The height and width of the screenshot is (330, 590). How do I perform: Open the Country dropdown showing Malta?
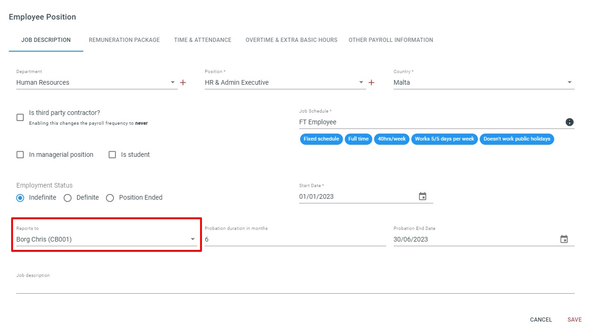coord(484,82)
